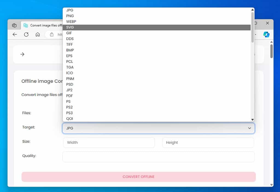Viewport: 280px width, 192px height.
Task: Choose PNG in the dropdown list
Action: coord(157,16)
